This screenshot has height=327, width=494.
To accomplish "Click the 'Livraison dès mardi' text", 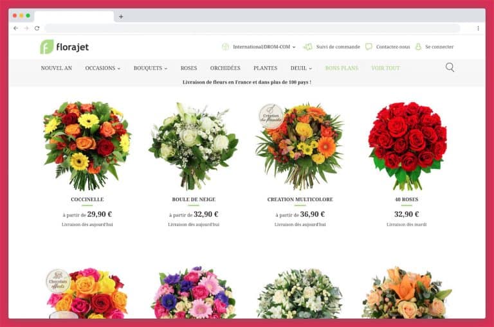I will 407,224.
